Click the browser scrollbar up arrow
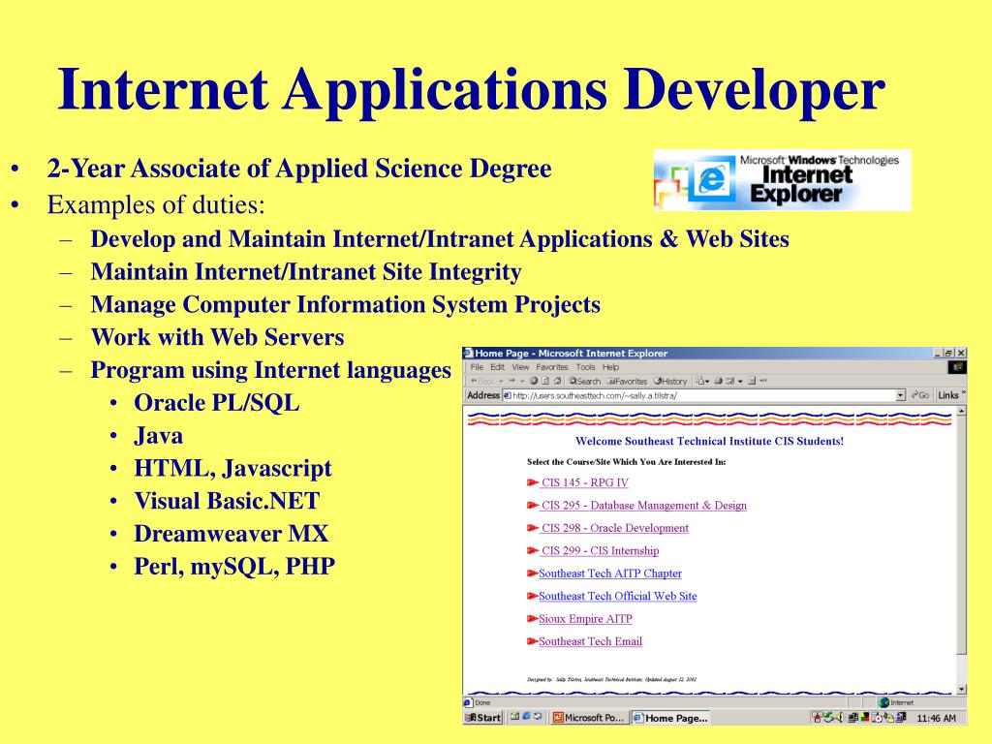This screenshot has height=744, width=992. pyautogui.click(x=962, y=411)
